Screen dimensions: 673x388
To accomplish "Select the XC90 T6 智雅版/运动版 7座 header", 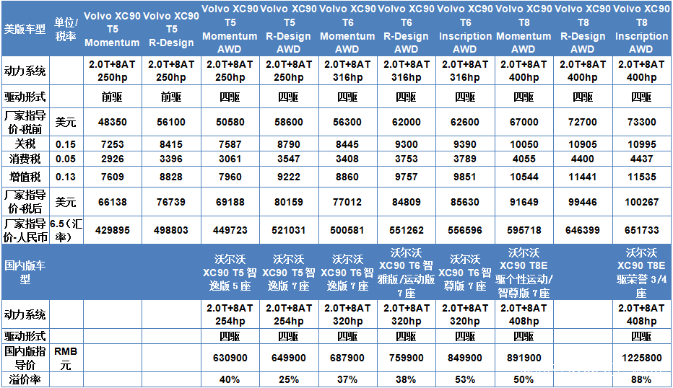I will click(406, 273).
